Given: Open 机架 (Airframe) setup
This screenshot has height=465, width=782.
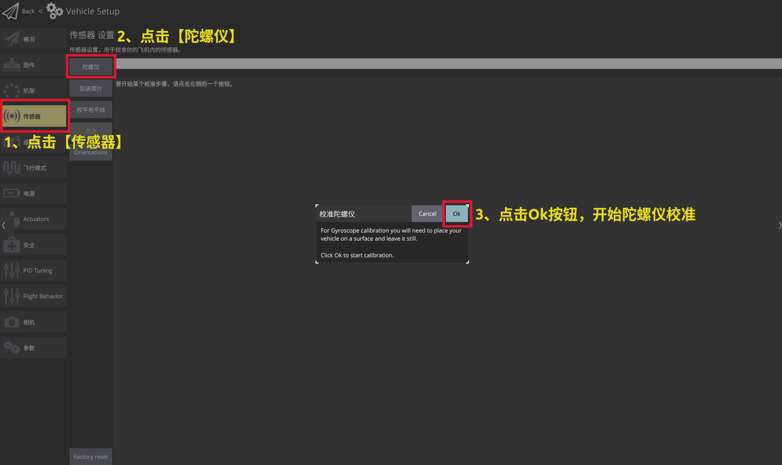Looking at the screenshot, I should tap(33, 90).
